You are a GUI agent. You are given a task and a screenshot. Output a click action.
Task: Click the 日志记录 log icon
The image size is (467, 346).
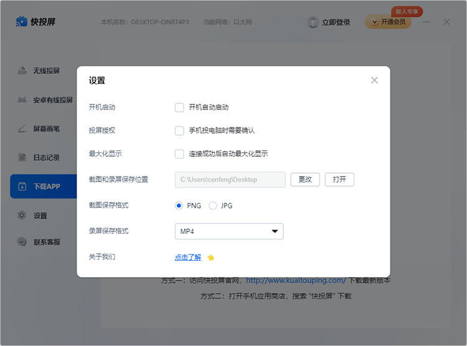coord(22,157)
